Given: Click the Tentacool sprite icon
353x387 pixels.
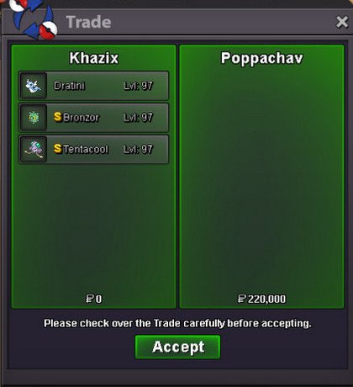Looking at the screenshot, I should [34, 149].
